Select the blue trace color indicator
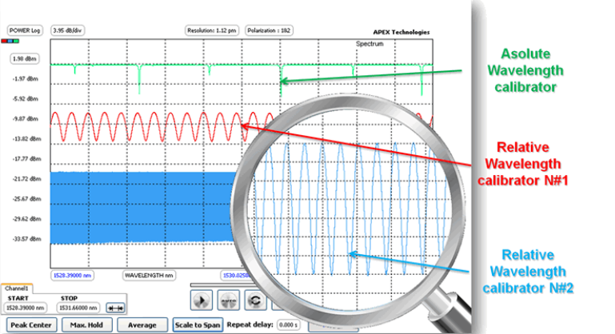The width and height of the screenshot is (615, 334). [10, 41]
